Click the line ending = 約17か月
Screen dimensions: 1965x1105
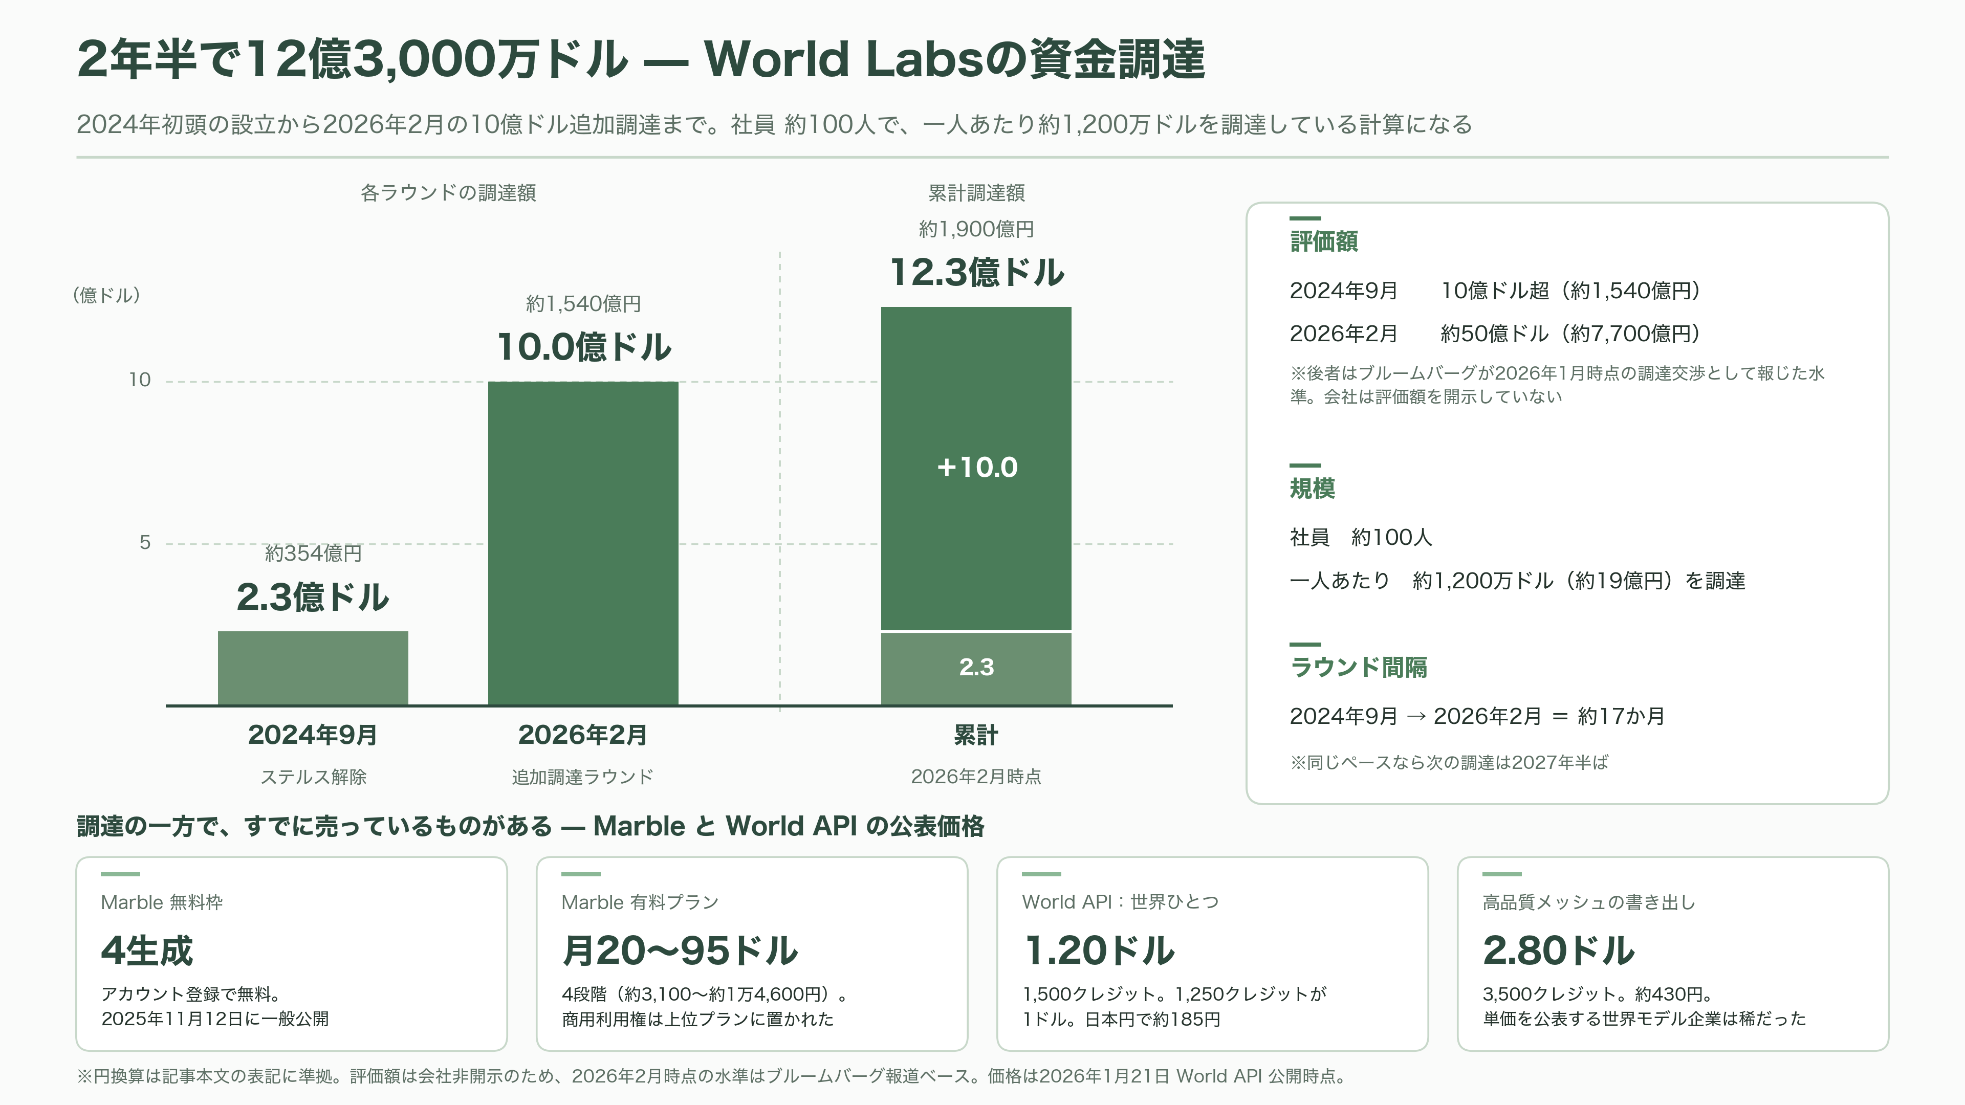click(x=1477, y=717)
